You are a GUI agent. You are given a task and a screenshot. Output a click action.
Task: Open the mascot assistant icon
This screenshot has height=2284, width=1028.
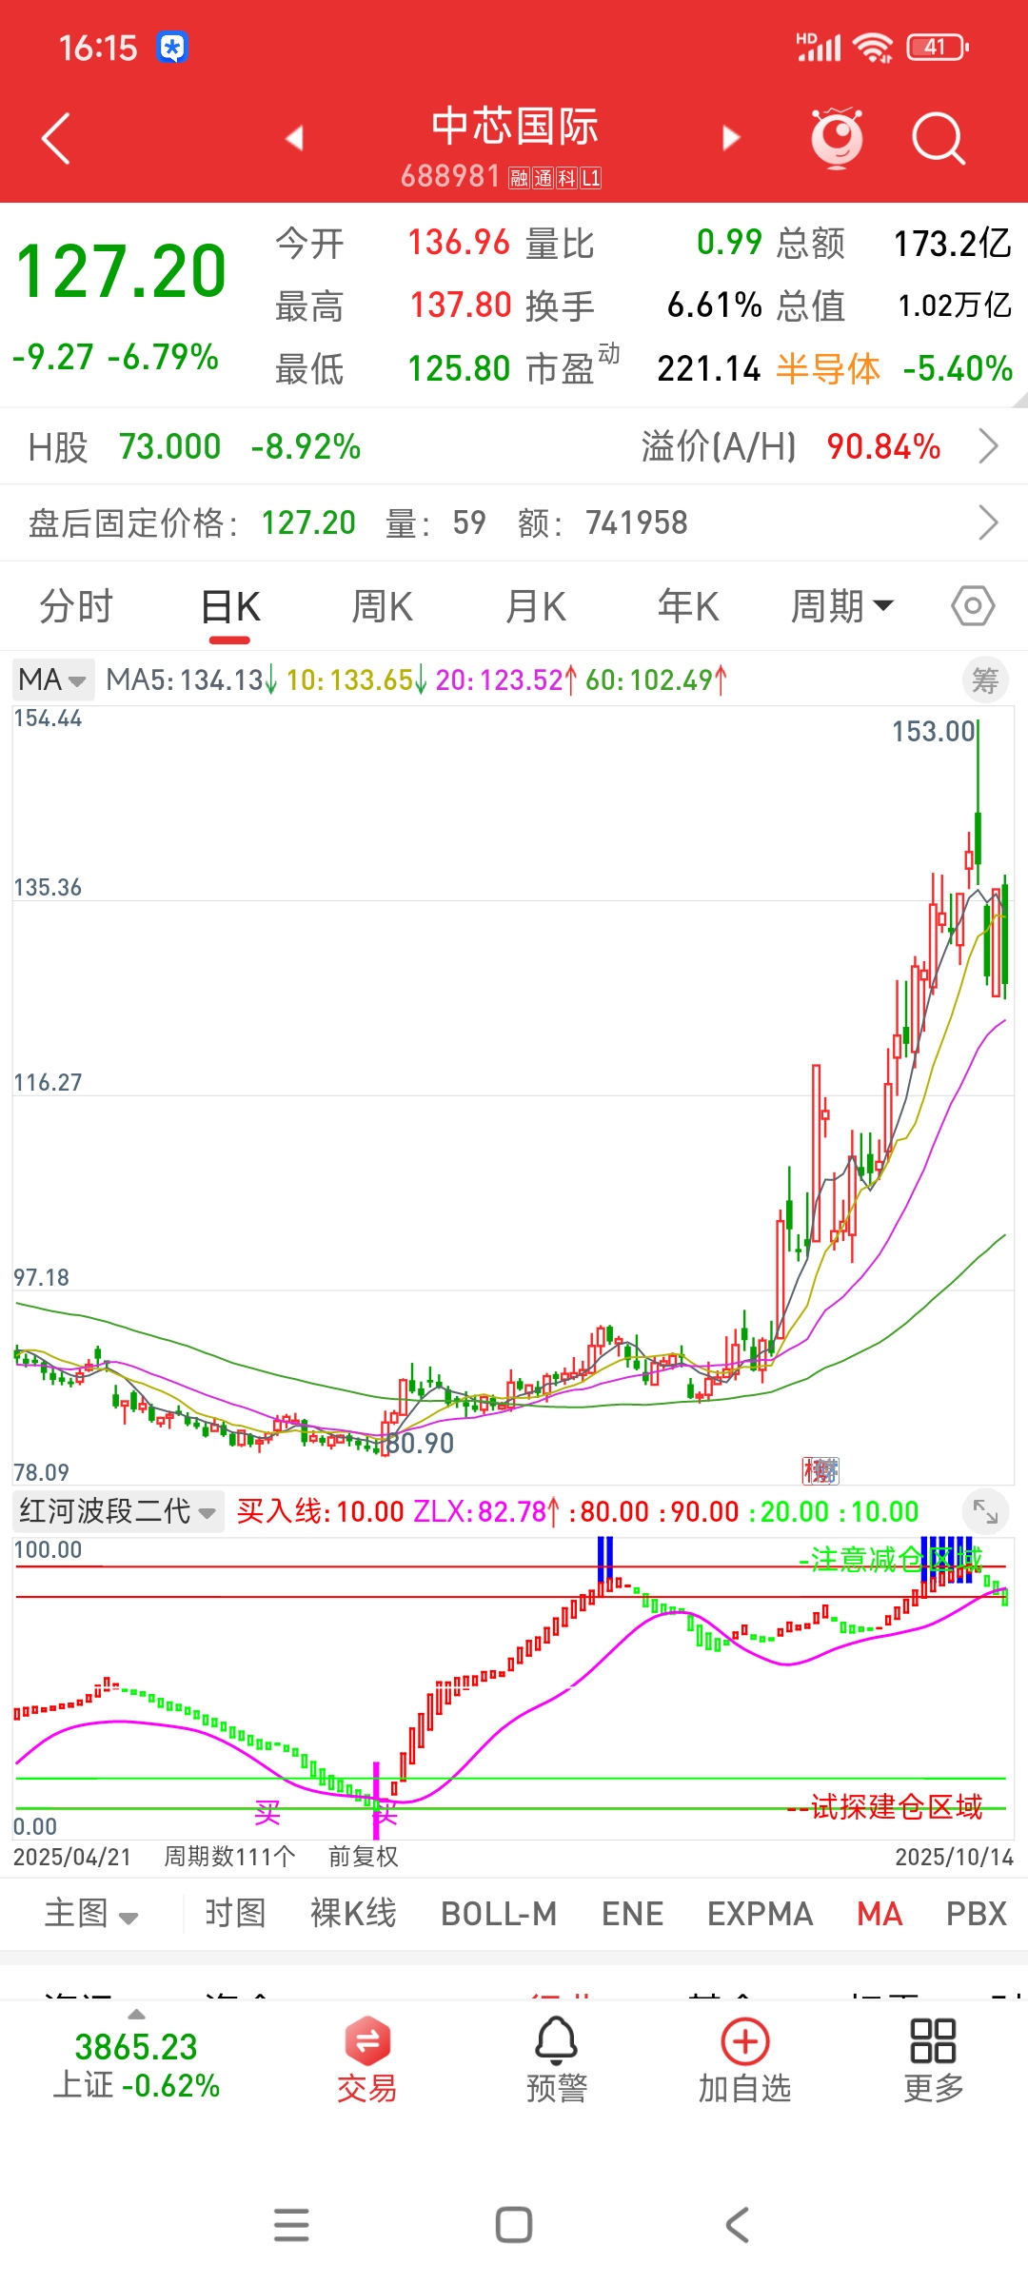click(x=837, y=139)
